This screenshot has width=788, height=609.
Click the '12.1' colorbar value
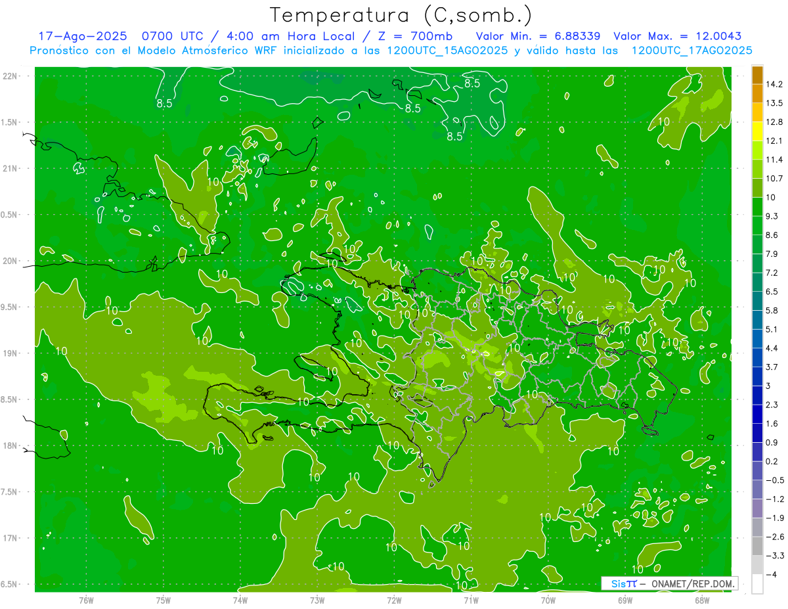(774, 141)
